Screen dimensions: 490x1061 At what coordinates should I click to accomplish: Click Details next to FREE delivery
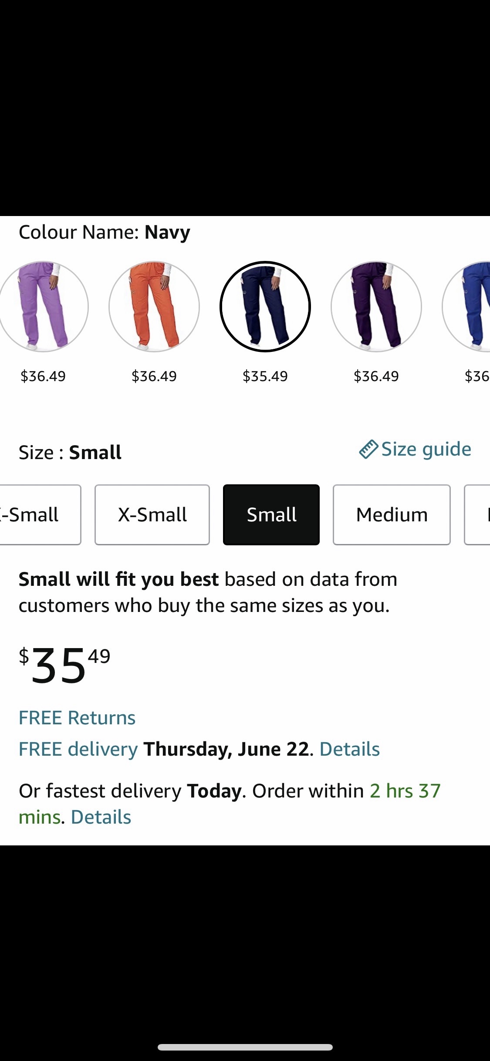point(349,748)
